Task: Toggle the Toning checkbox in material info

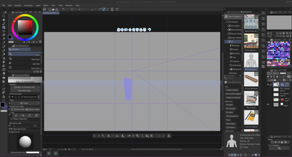Action: coord(241,147)
